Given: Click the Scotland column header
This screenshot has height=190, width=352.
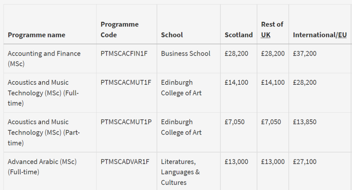Looking at the screenshot, I should tap(238, 35).
